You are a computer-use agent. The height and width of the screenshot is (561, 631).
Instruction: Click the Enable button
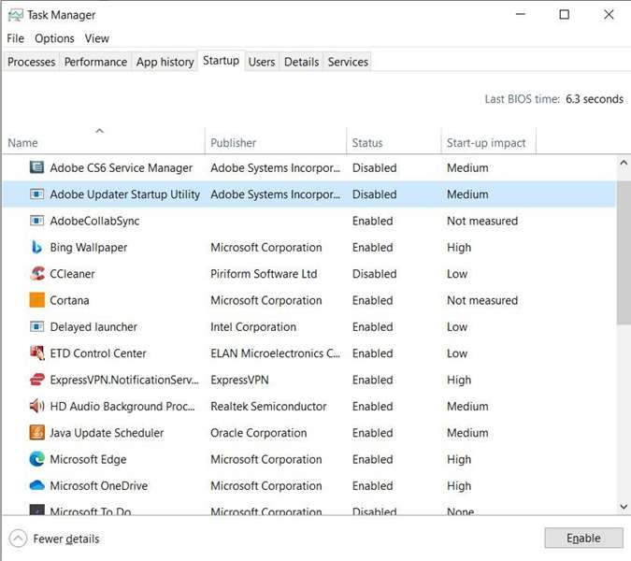pyautogui.click(x=583, y=538)
